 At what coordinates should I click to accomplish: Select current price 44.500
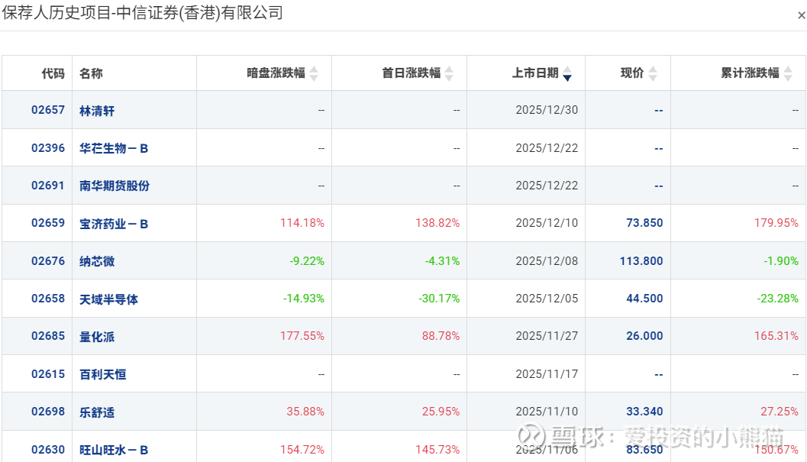pyautogui.click(x=644, y=299)
